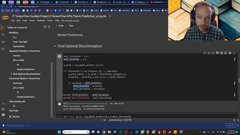The image size is (240, 135).
Task: Add a comment to the cell
Action: (217, 53)
